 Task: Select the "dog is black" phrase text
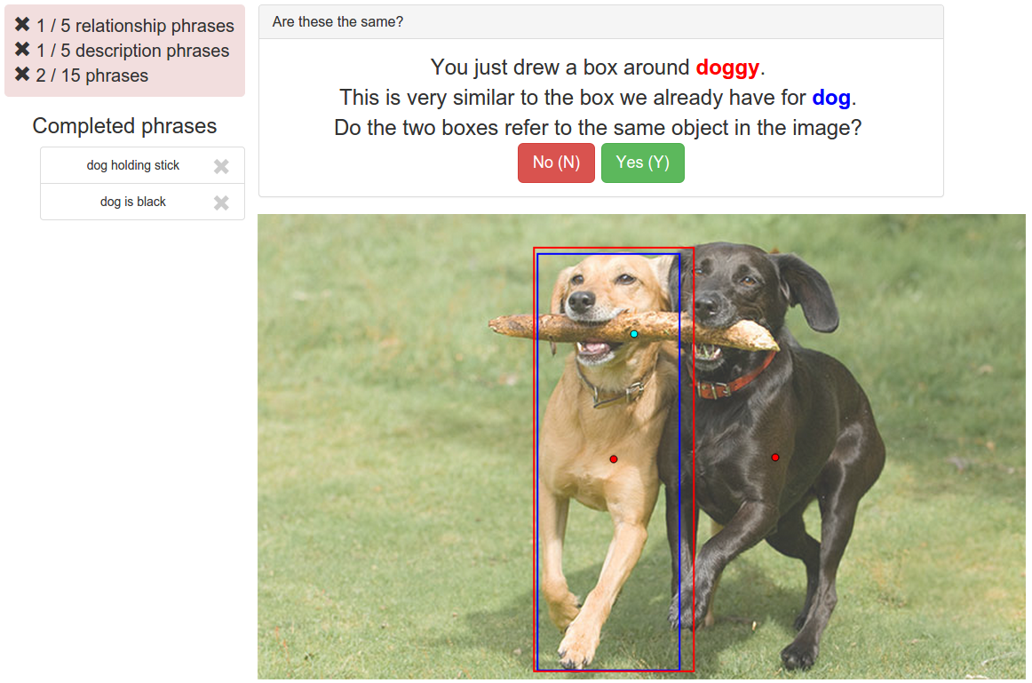click(x=132, y=202)
